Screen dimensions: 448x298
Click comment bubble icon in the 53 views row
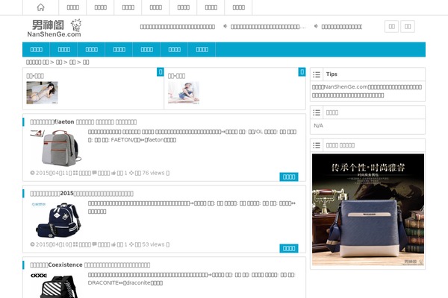pyautogui.click(x=94, y=244)
